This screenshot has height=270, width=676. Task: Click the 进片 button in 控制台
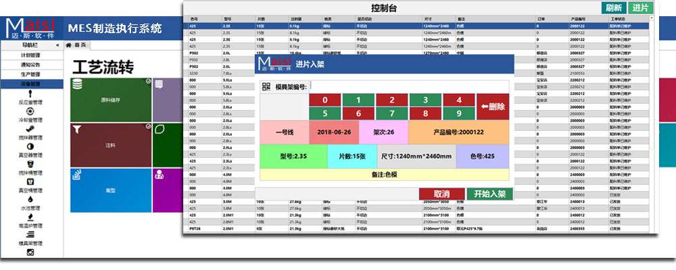coord(641,7)
